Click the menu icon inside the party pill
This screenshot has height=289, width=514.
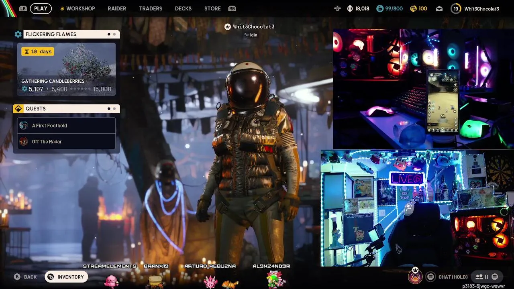click(495, 277)
